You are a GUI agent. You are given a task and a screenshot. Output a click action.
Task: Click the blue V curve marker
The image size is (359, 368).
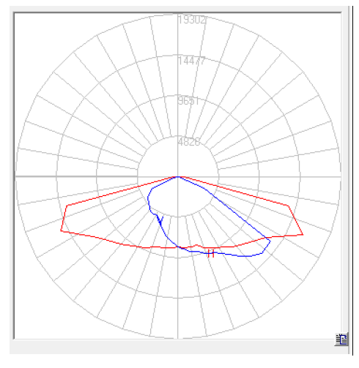point(160,220)
